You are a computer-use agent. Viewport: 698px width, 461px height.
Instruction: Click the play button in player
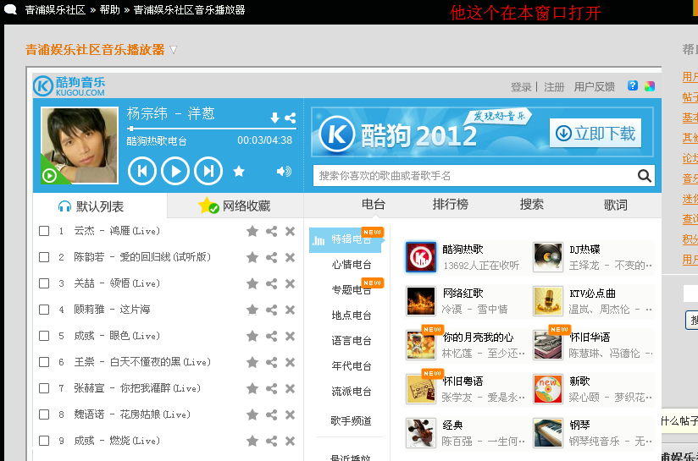[175, 171]
